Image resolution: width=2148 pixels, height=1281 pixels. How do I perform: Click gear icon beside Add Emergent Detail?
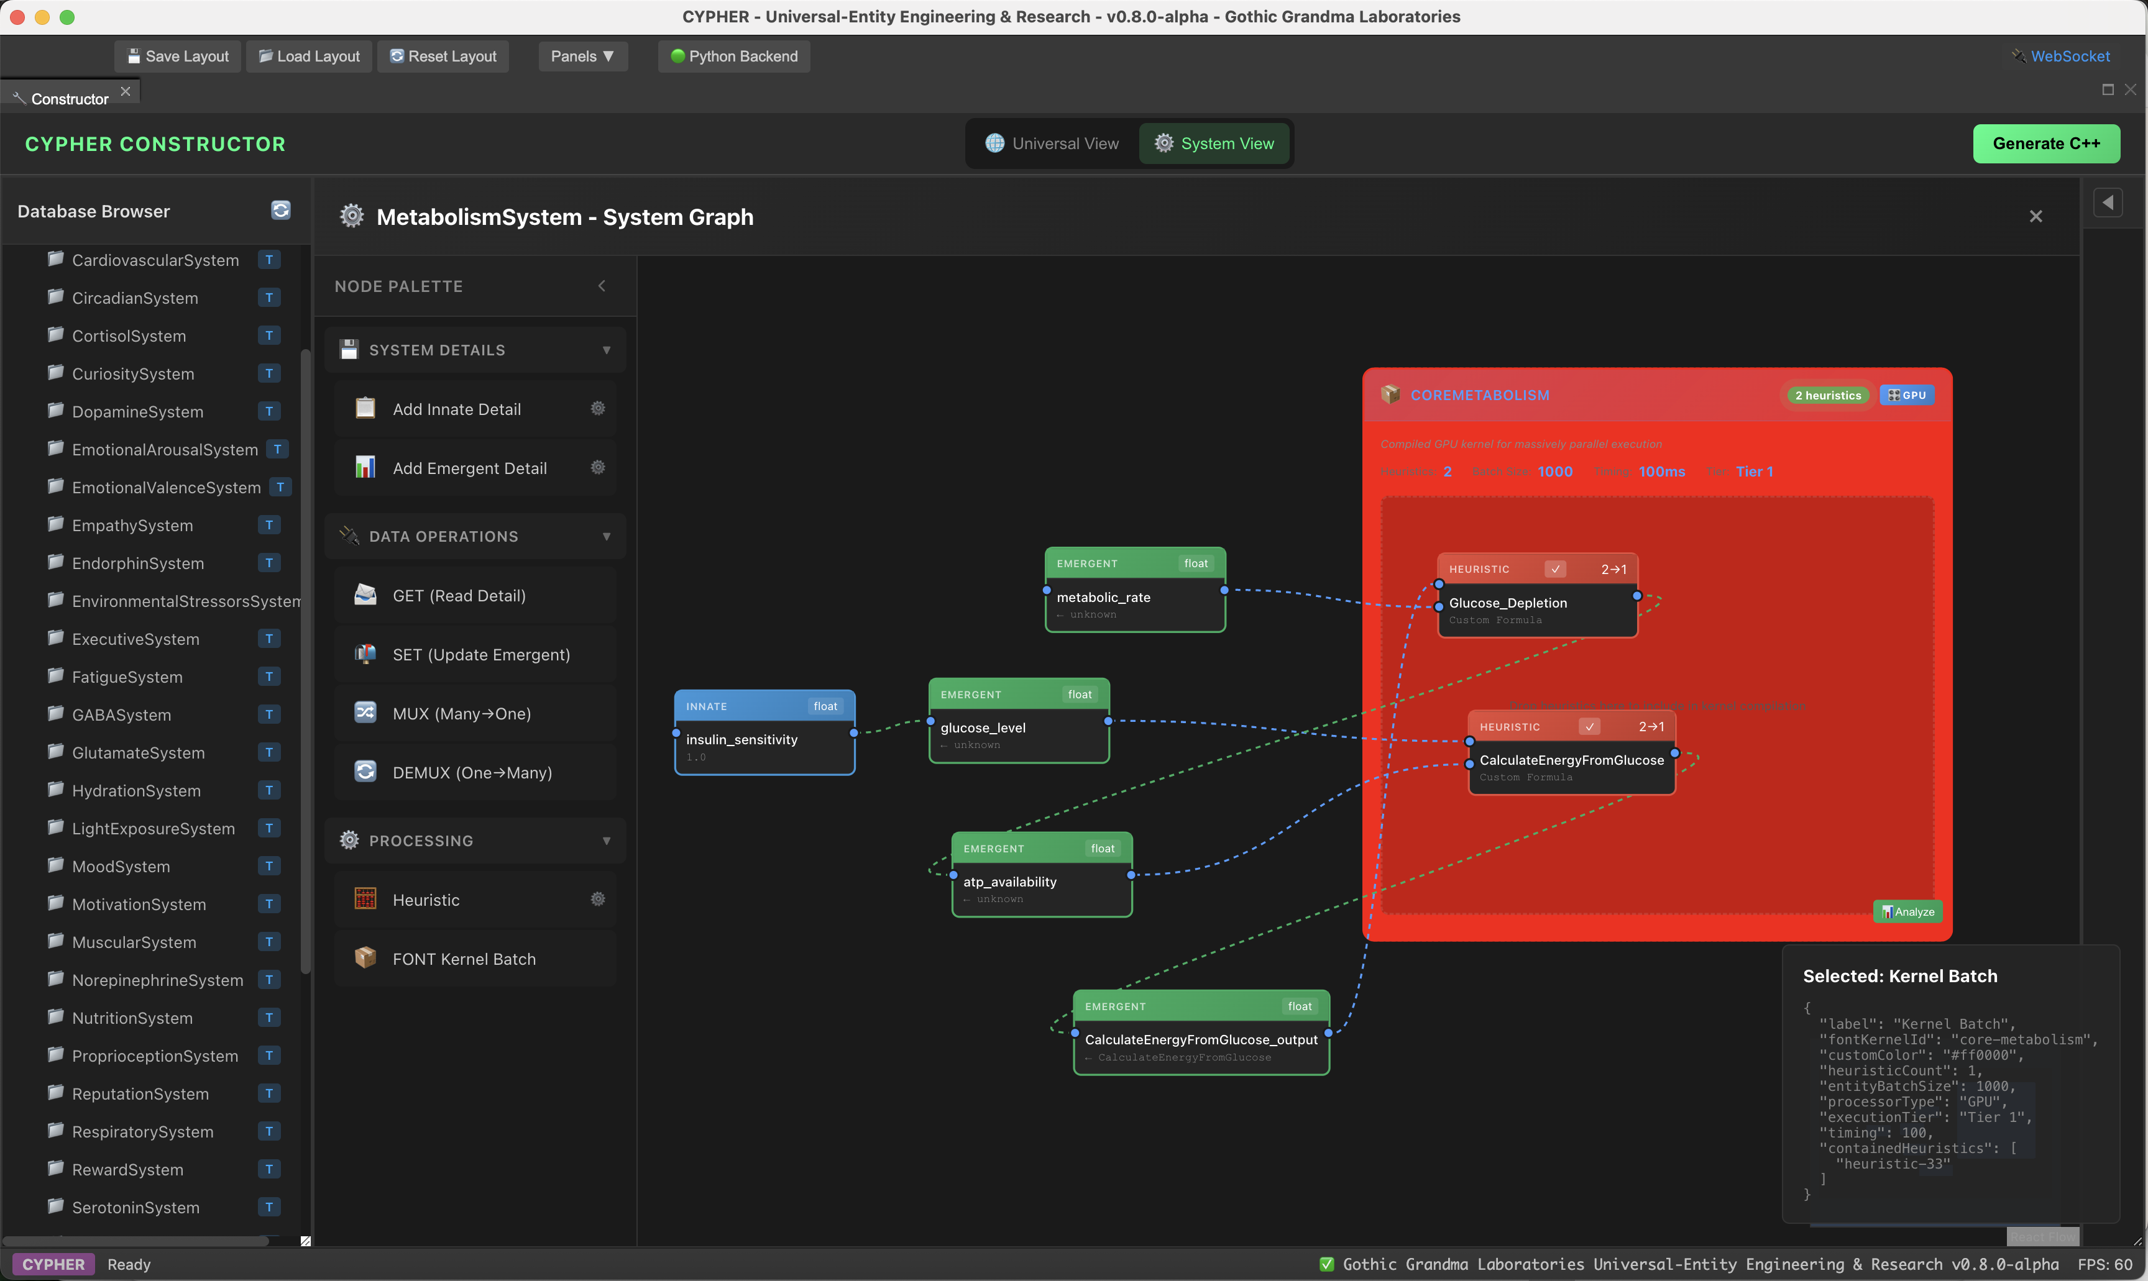pyautogui.click(x=597, y=468)
